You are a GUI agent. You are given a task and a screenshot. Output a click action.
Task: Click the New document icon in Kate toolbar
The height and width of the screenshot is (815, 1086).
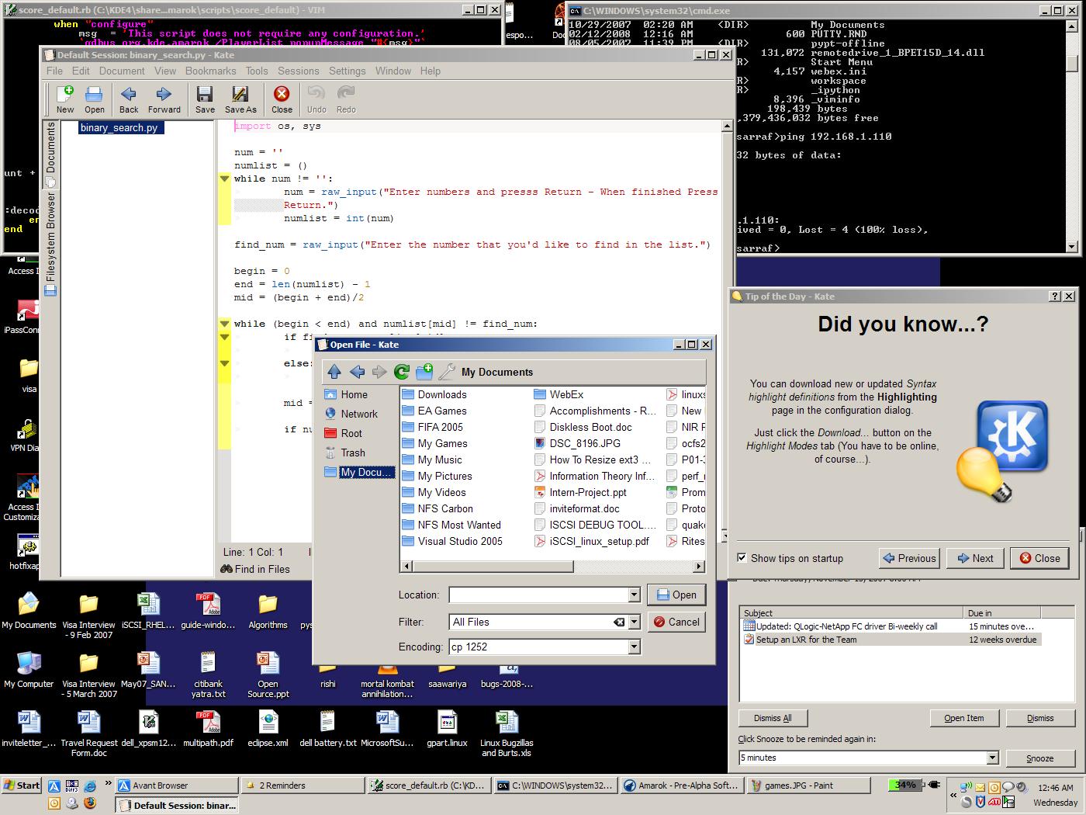coord(65,99)
